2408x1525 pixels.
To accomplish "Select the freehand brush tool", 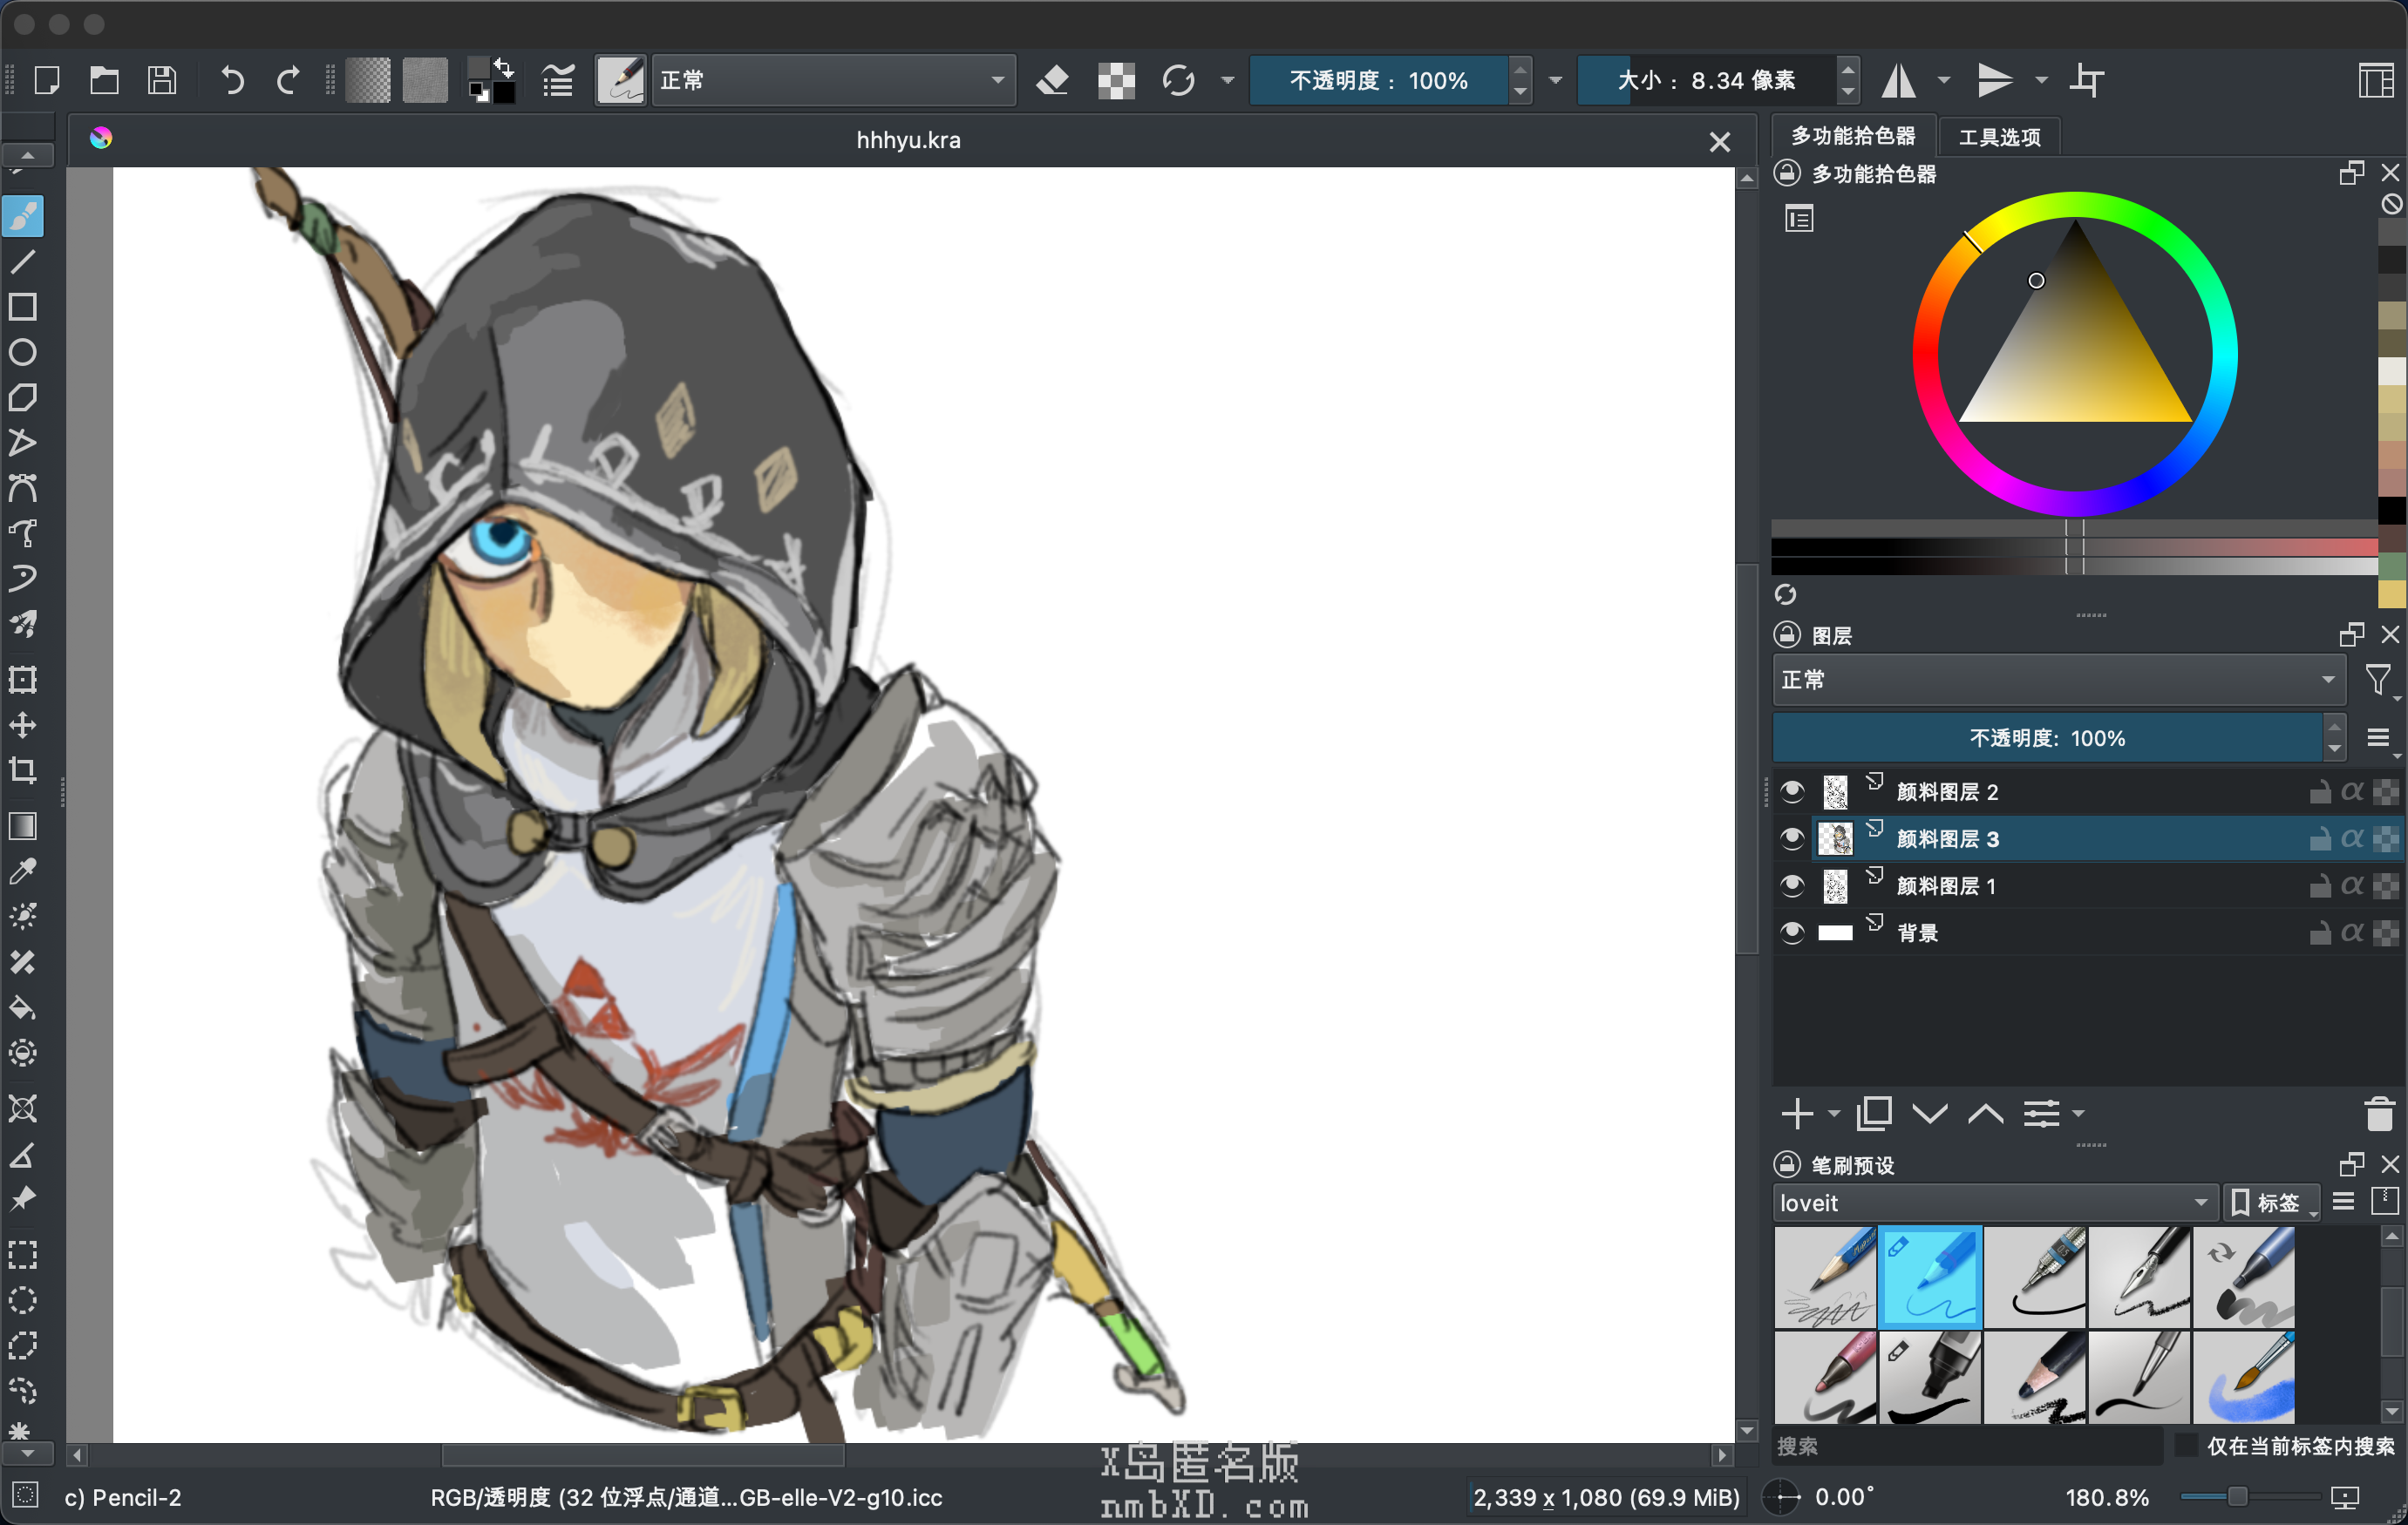I will click(x=23, y=216).
